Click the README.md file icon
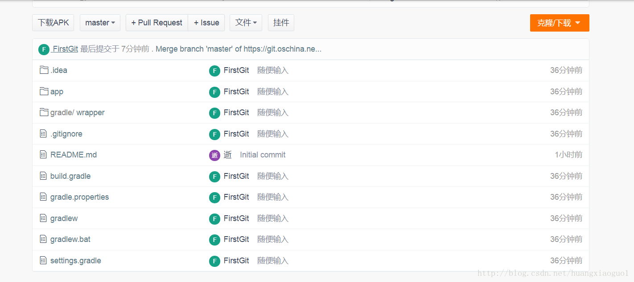Image resolution: width=634 pixels, height=282 pixels. [x=43, y=154]
